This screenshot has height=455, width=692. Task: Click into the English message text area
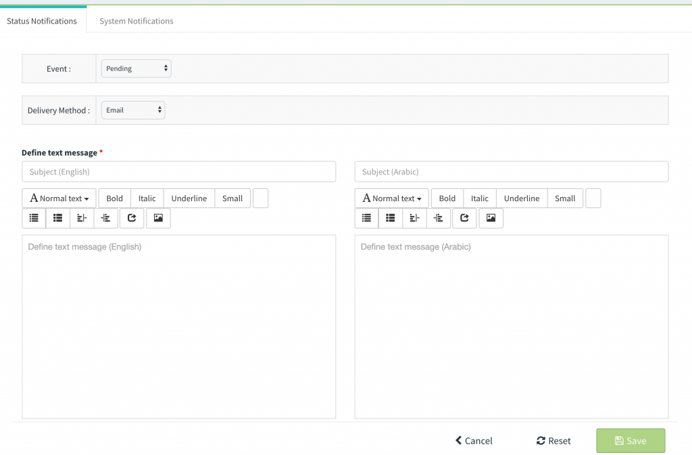[x=178, y=327]
